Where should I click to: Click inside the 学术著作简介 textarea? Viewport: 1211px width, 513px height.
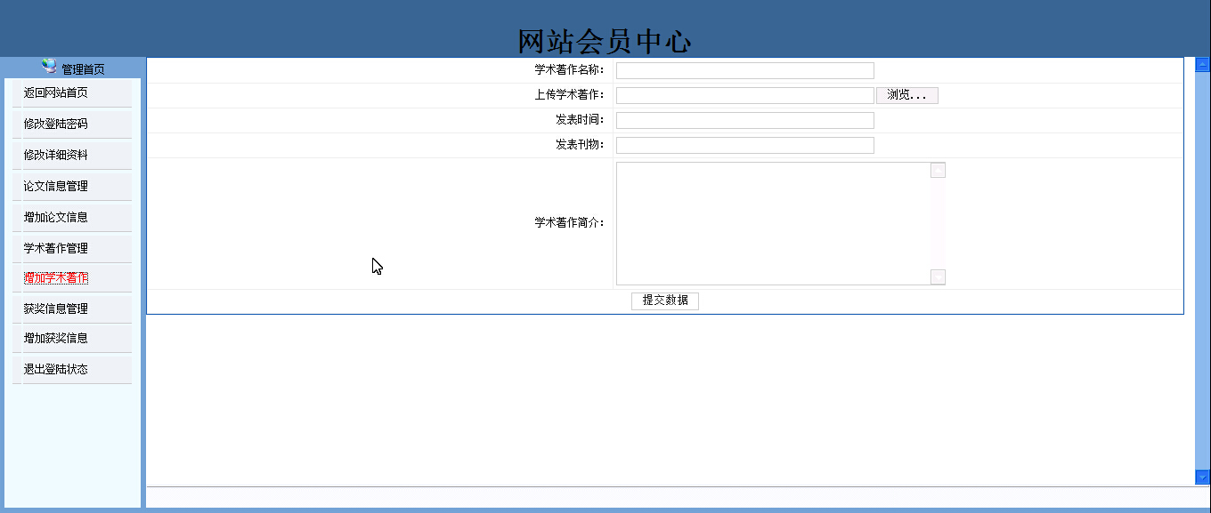(773, 223)
